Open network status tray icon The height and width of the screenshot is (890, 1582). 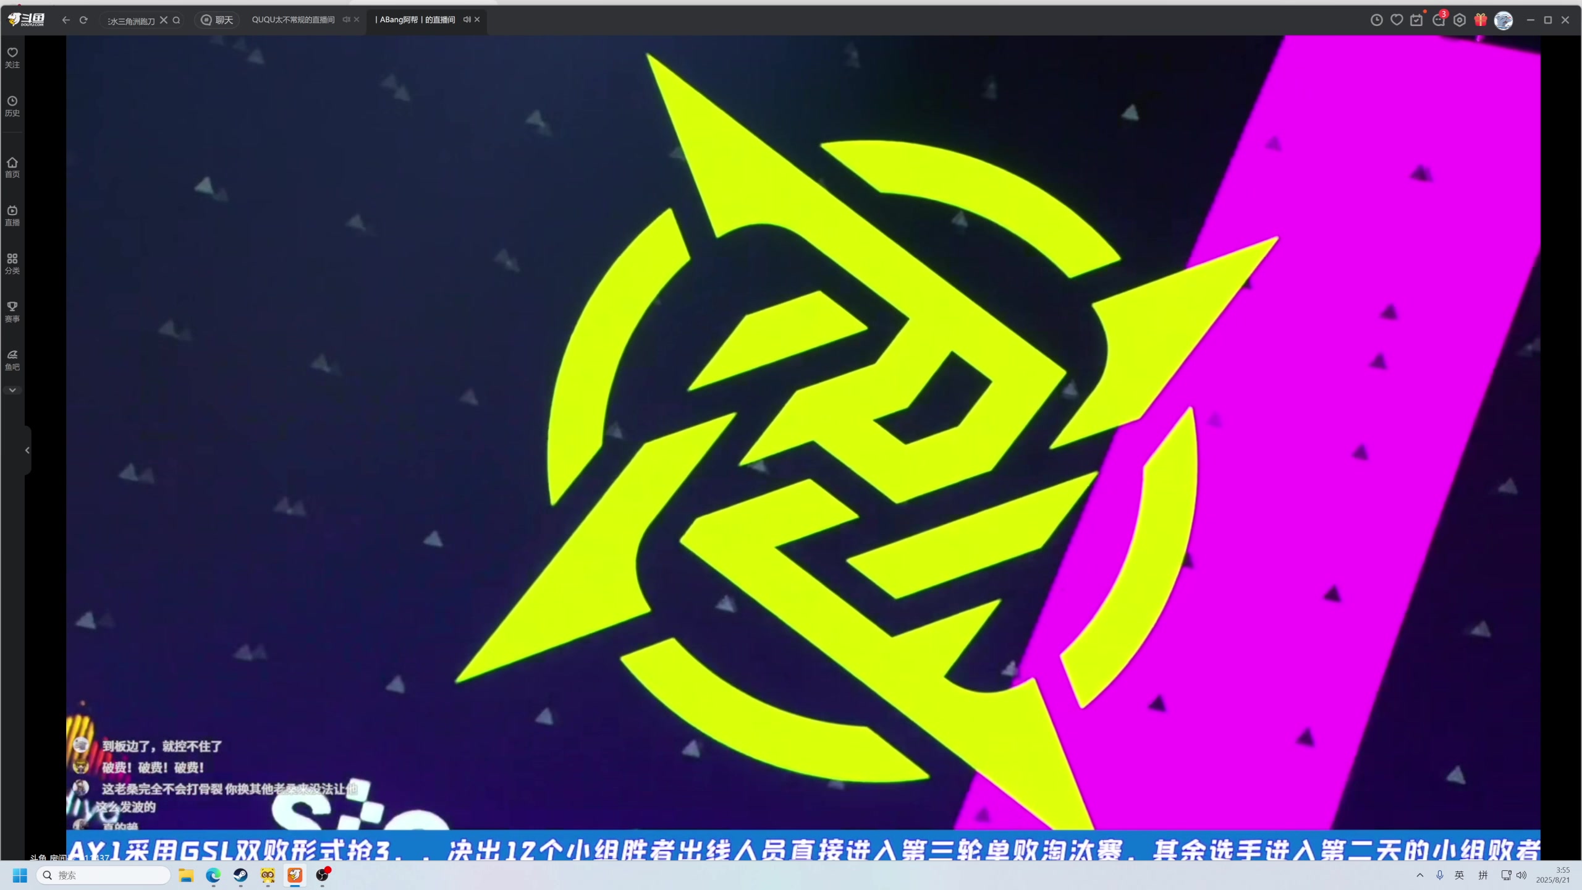(1507, 875)
